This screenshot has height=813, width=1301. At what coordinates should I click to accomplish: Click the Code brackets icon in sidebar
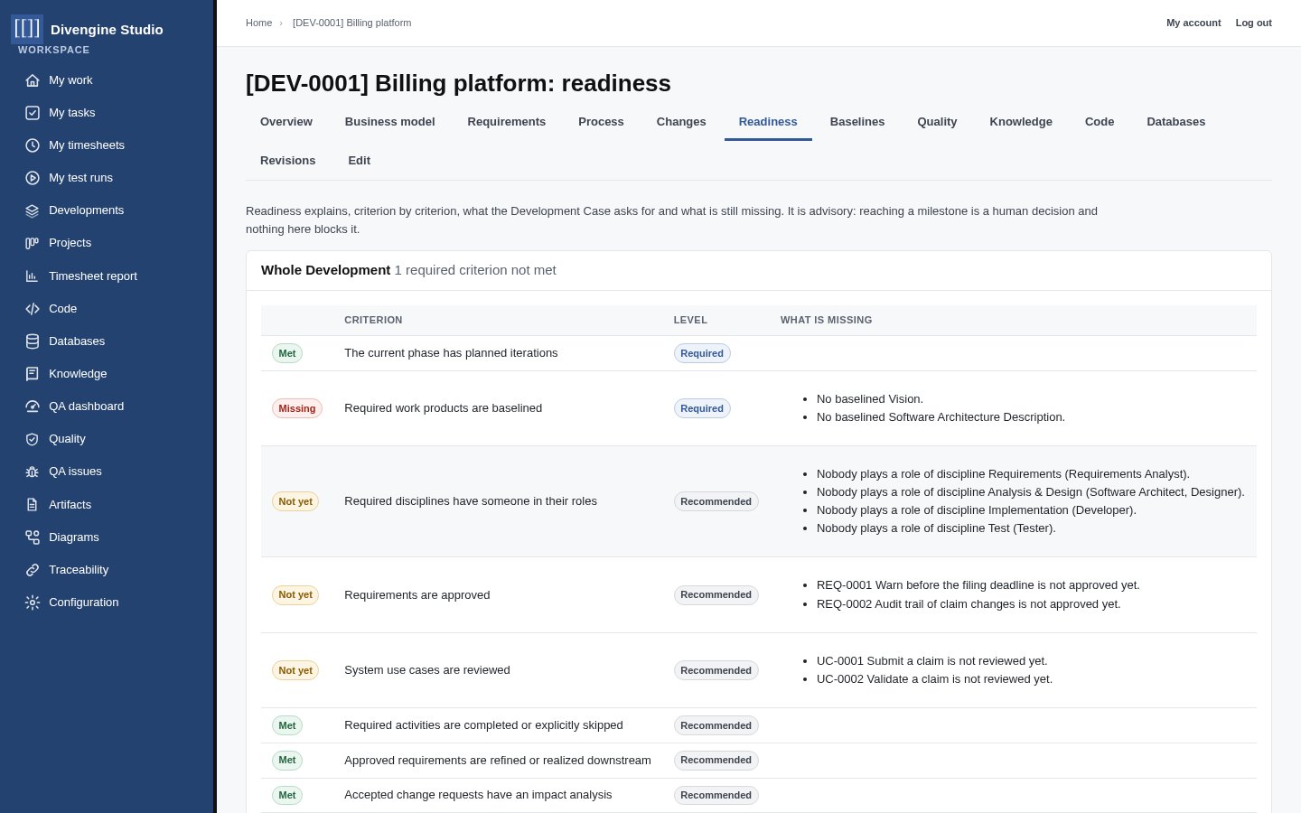[33, 309]
